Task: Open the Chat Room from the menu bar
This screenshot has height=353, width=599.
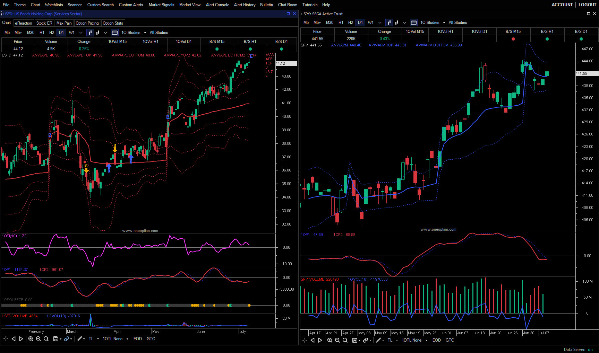Action: tap(288, 5)
